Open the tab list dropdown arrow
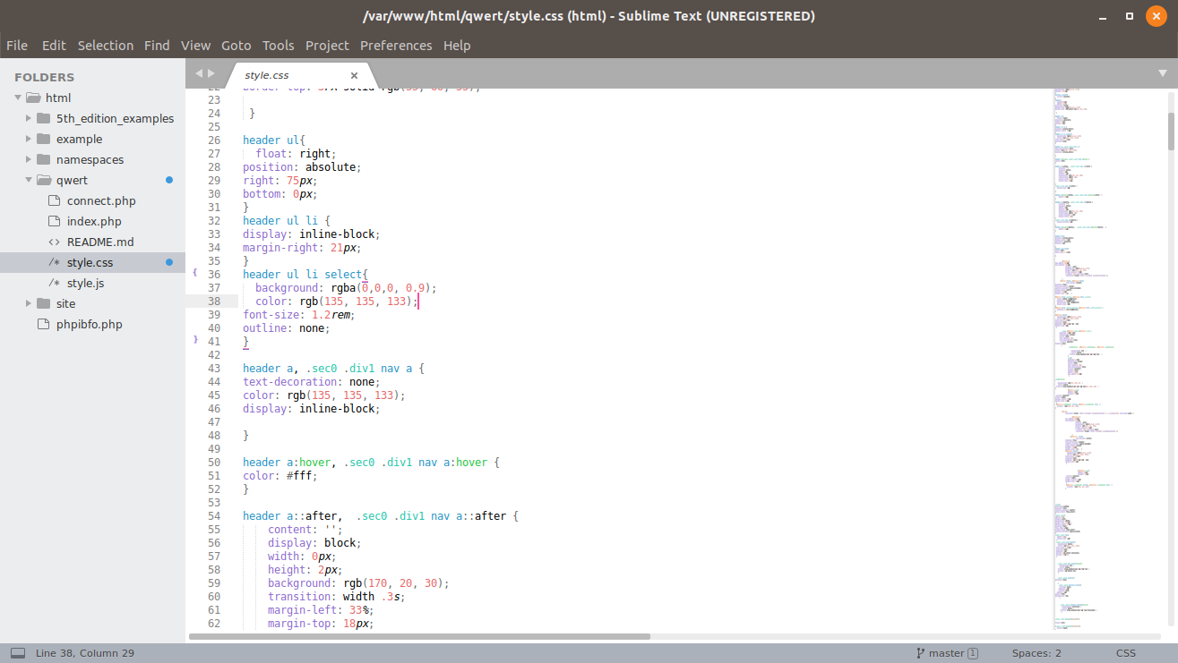Viewport: 1178px width, 663px height. click(x=1162, y=73)
